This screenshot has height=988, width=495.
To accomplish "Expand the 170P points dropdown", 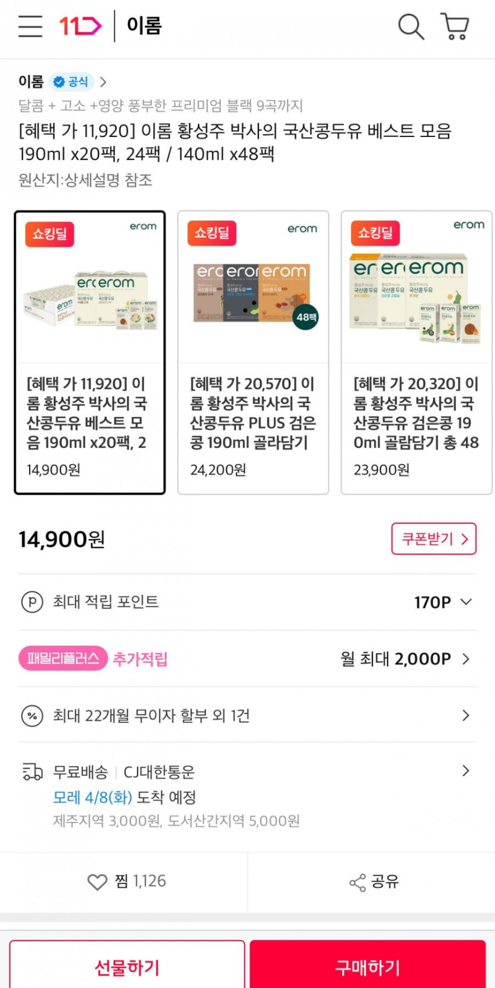I will tap(466, 602).
